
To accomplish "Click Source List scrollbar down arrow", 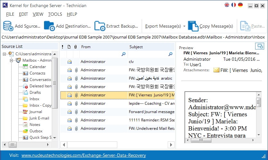I will pyautogui.click(x=55, y=138).
